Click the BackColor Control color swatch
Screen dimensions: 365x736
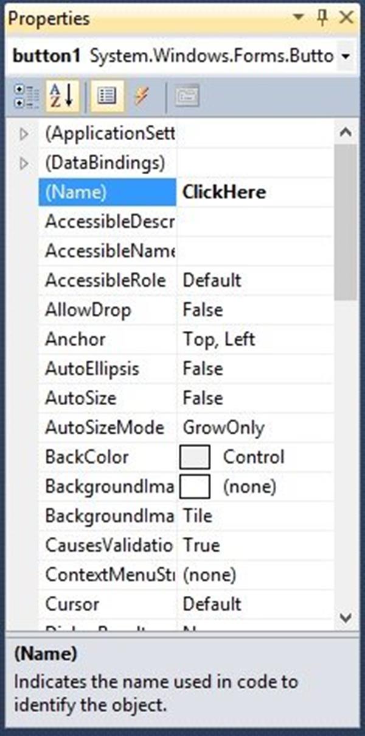pos(195,457)
